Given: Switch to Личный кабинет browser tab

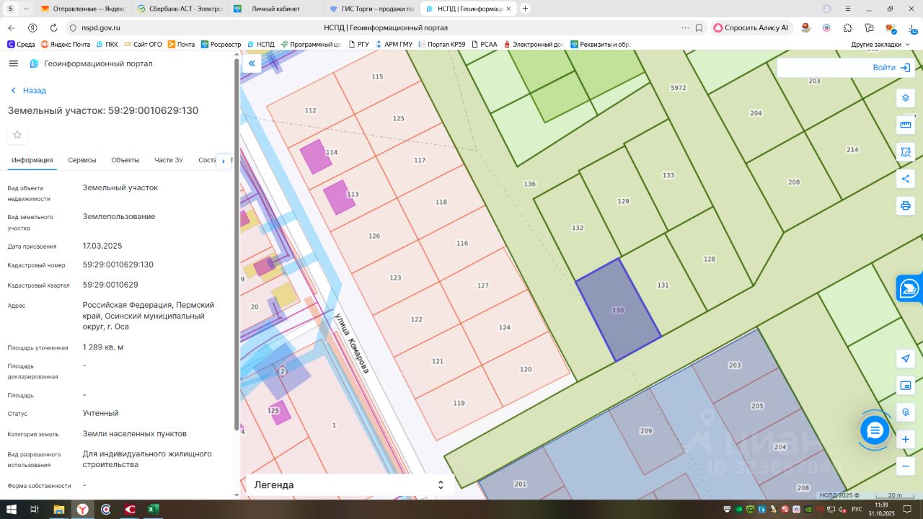Looking at the screenshot, I should [275, 9].
